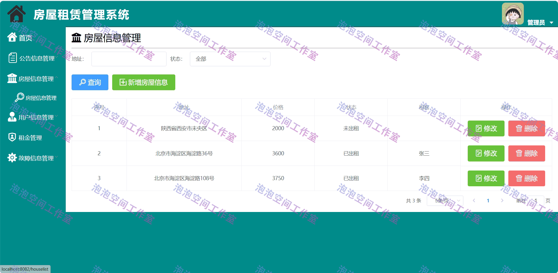Go to previous page arrow
Viewport: 558px width, 273px height.
(x=474, y=201)
